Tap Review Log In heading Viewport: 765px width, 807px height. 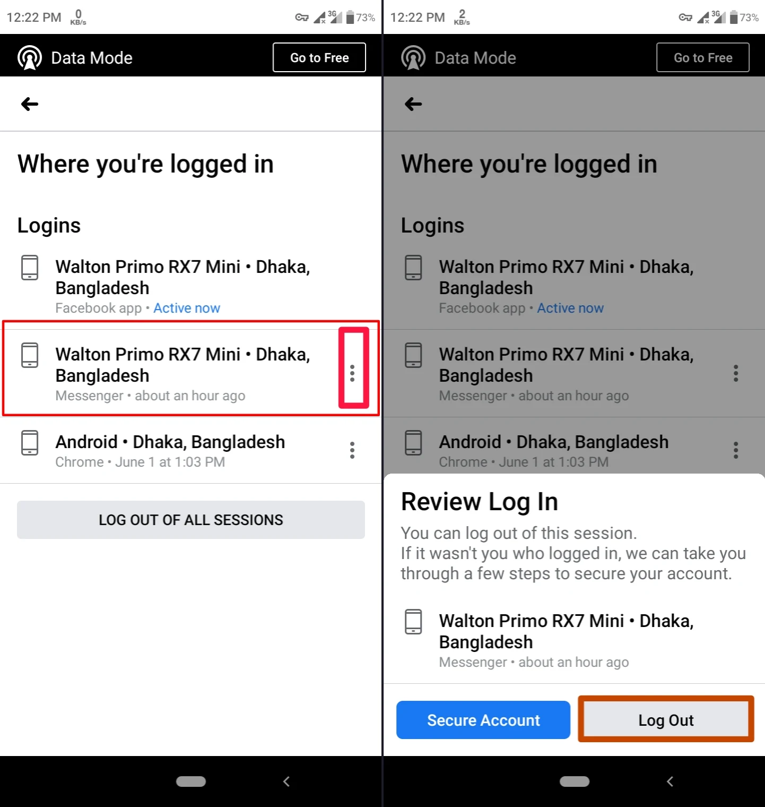pos(480,502)
